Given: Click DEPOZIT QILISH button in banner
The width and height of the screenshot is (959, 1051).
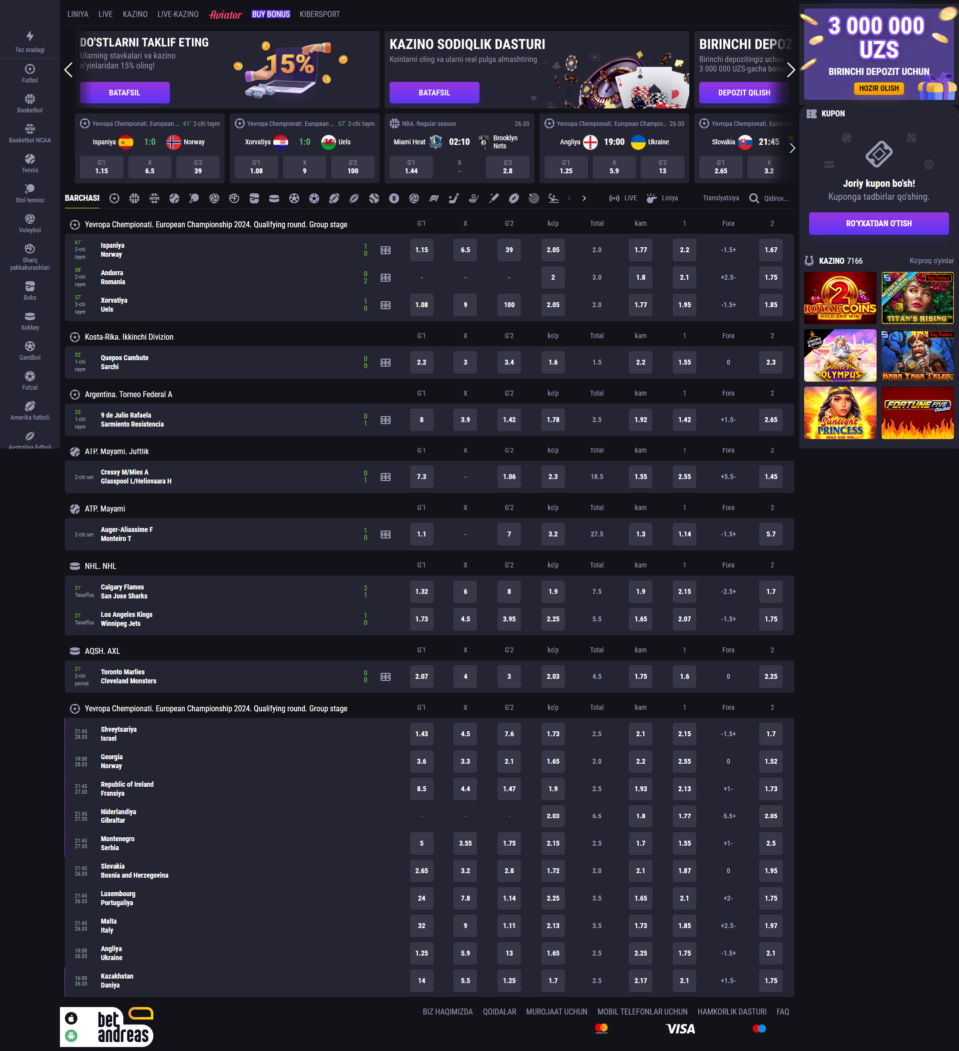Looking at the screenshot, I should click(743, 91).
